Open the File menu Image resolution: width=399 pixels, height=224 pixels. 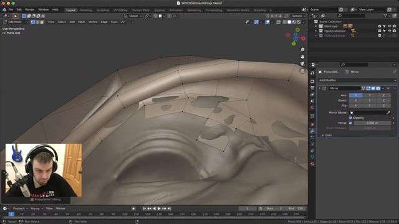click(x=11, y=10)
